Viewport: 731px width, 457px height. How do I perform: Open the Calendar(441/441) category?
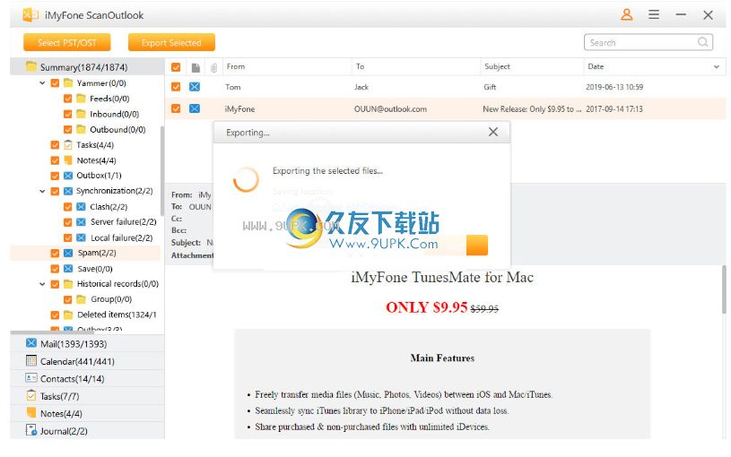(x=87, y=361)
